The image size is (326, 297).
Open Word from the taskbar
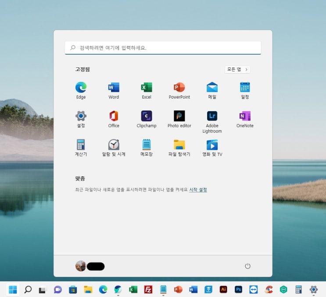(x=193, y=289)
